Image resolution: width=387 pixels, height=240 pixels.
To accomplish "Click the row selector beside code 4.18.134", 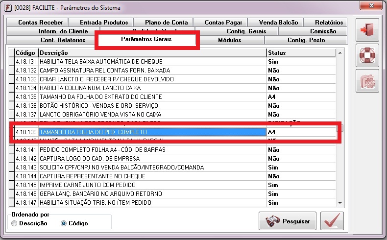I will pos(11,88).
